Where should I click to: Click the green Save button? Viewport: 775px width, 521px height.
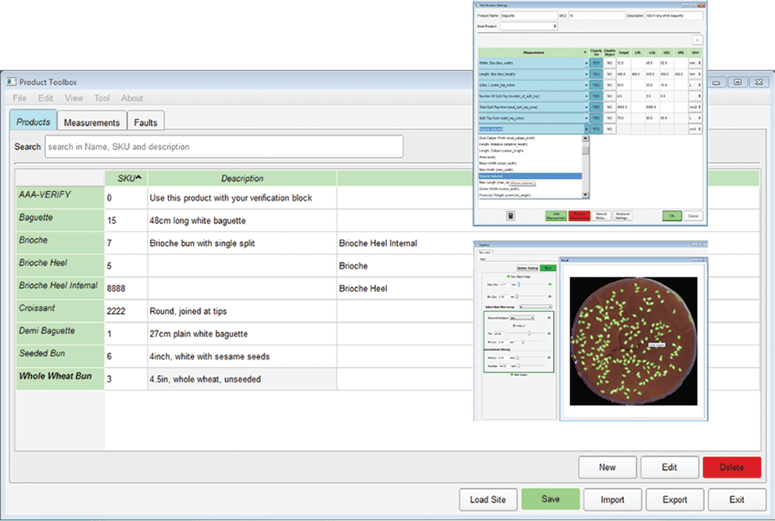[551, 498]
